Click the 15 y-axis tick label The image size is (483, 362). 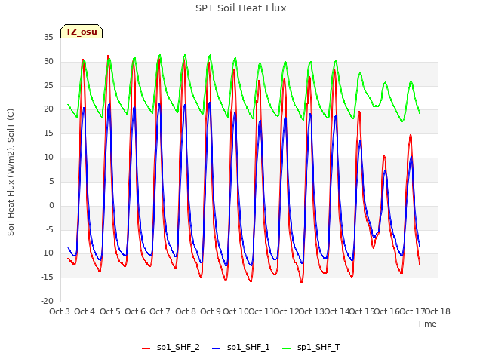[48, 133]
